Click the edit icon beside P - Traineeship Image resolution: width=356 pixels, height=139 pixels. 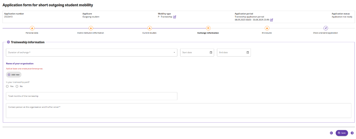[175, 17]
